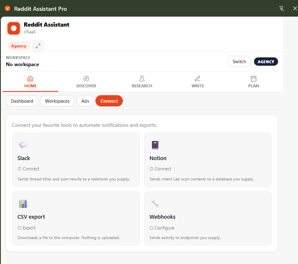
Task: Click the 'No workspace' label
Action: click(x=22, y=64)
